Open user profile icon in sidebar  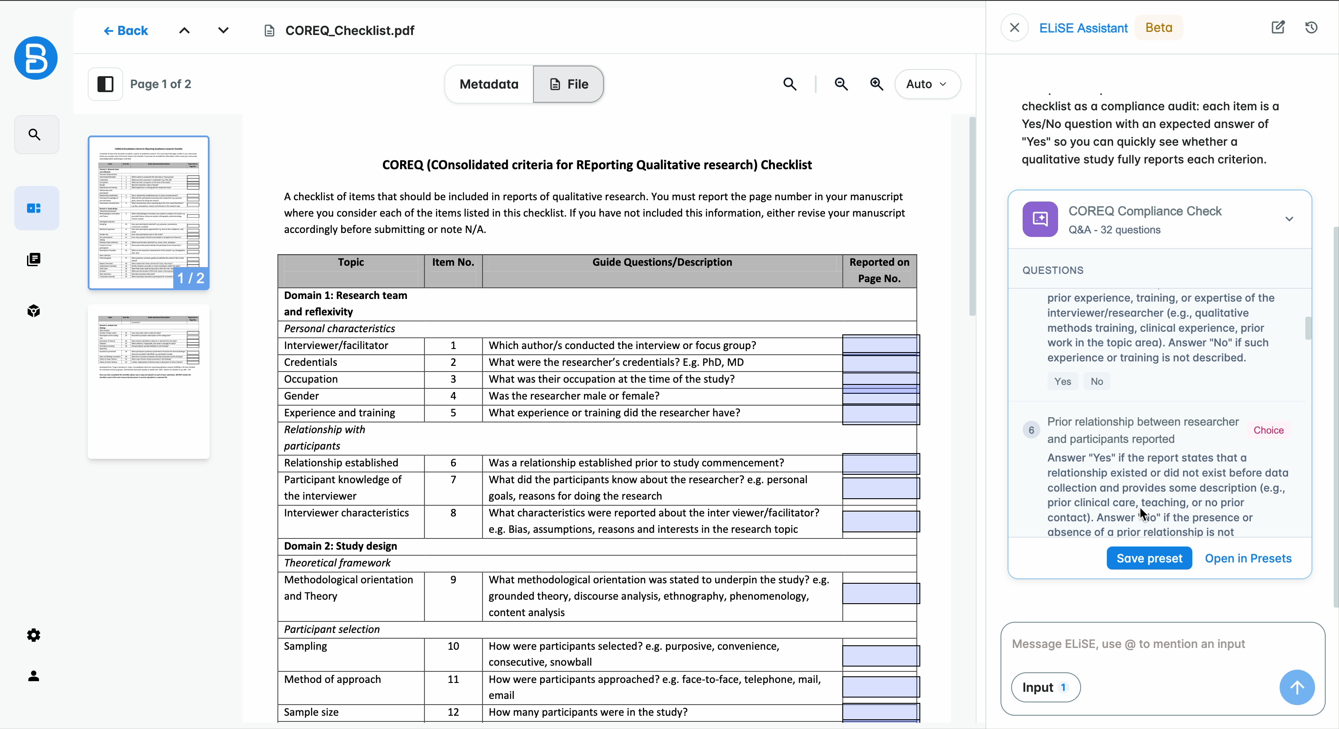[x=34, y=676]
